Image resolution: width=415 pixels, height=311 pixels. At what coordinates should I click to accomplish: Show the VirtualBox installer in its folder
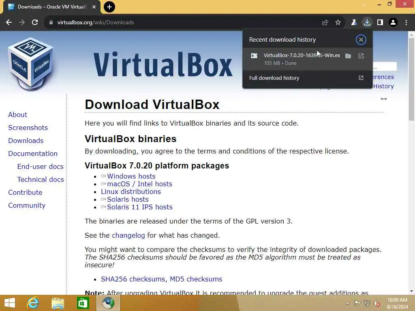[x=348, y=56]
